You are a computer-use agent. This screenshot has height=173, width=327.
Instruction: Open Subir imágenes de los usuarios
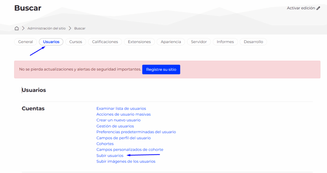pyautogui.click(x=126, y=162)
